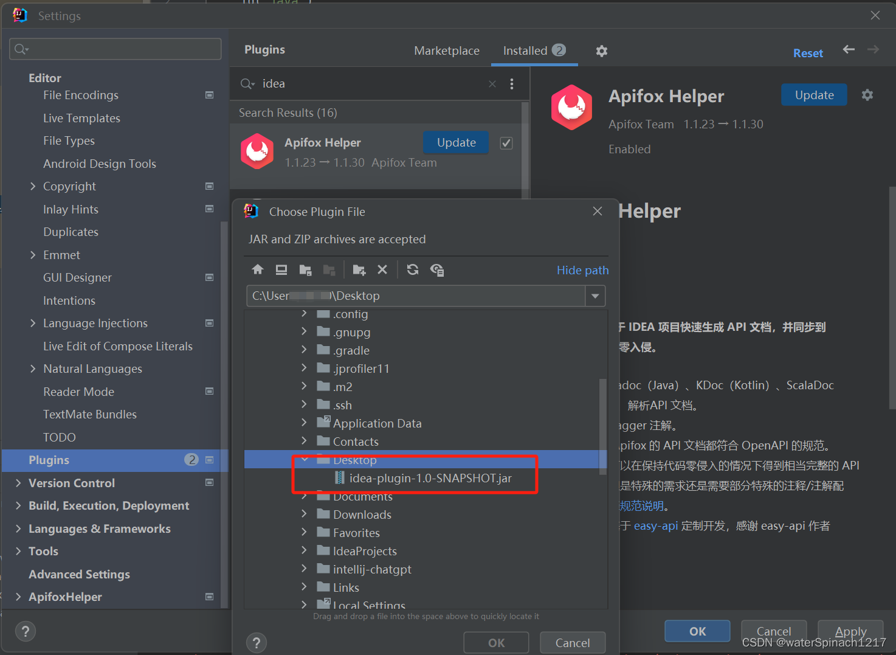Click project-level icon next to Reader Mode
Viewport: 896px width, 655px height.
pyautogui.click(x=210, y=391)
